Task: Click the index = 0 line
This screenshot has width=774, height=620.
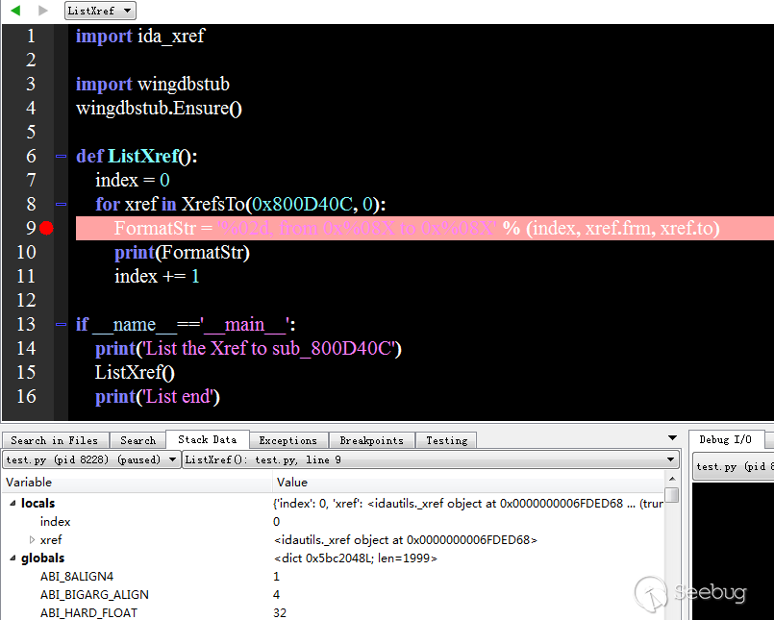Action: (133, 180)
